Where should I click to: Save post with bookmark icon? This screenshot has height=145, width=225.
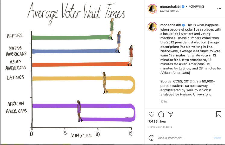pyautogui.click(x=219, y=114)
